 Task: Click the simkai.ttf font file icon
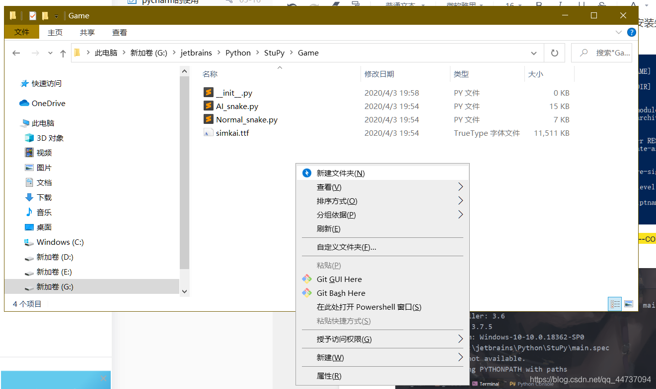pyautogui.click(x=209, y=133)
